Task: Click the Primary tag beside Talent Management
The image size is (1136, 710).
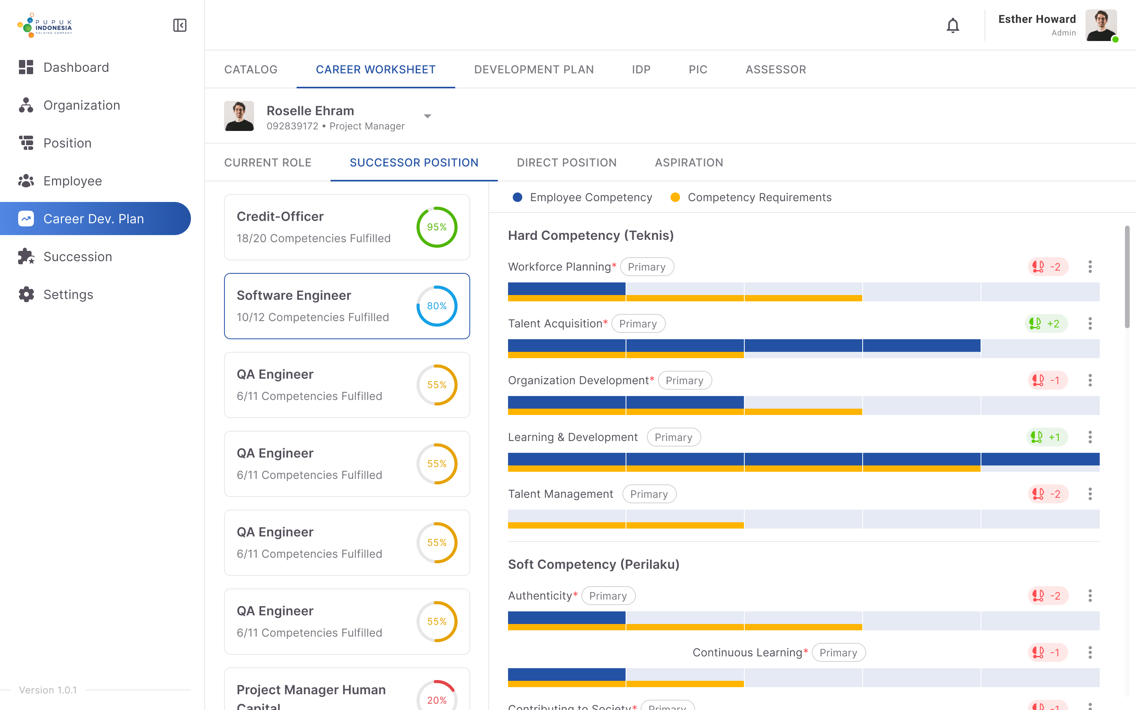Action: click(649, 494)
